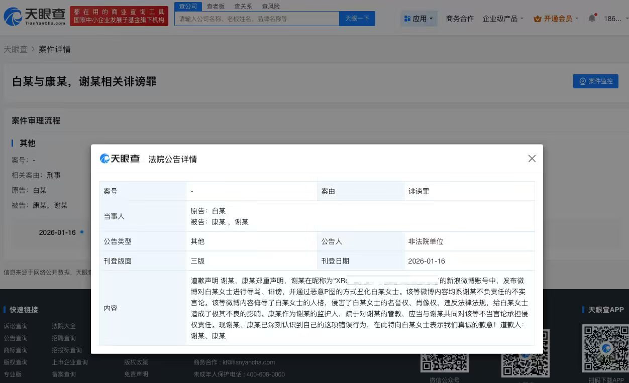Viewport: 629px width, 383px height.
Task: Select the 查风险 tab
Action: click(x=271, y=6)
